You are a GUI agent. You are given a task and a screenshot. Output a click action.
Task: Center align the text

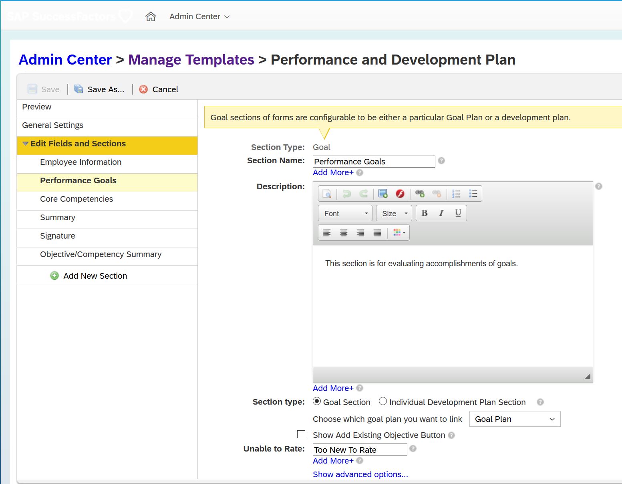coord(344,233)
